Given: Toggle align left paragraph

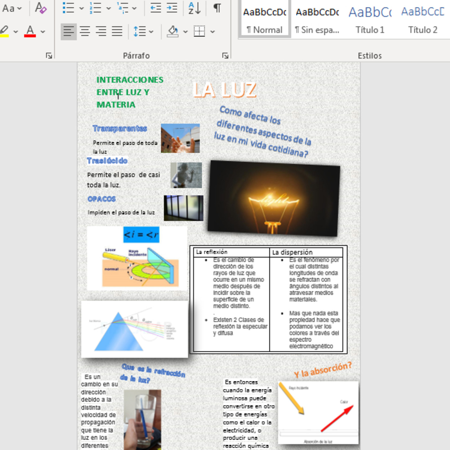Looking at the screenshot, I should click(69, 32).
